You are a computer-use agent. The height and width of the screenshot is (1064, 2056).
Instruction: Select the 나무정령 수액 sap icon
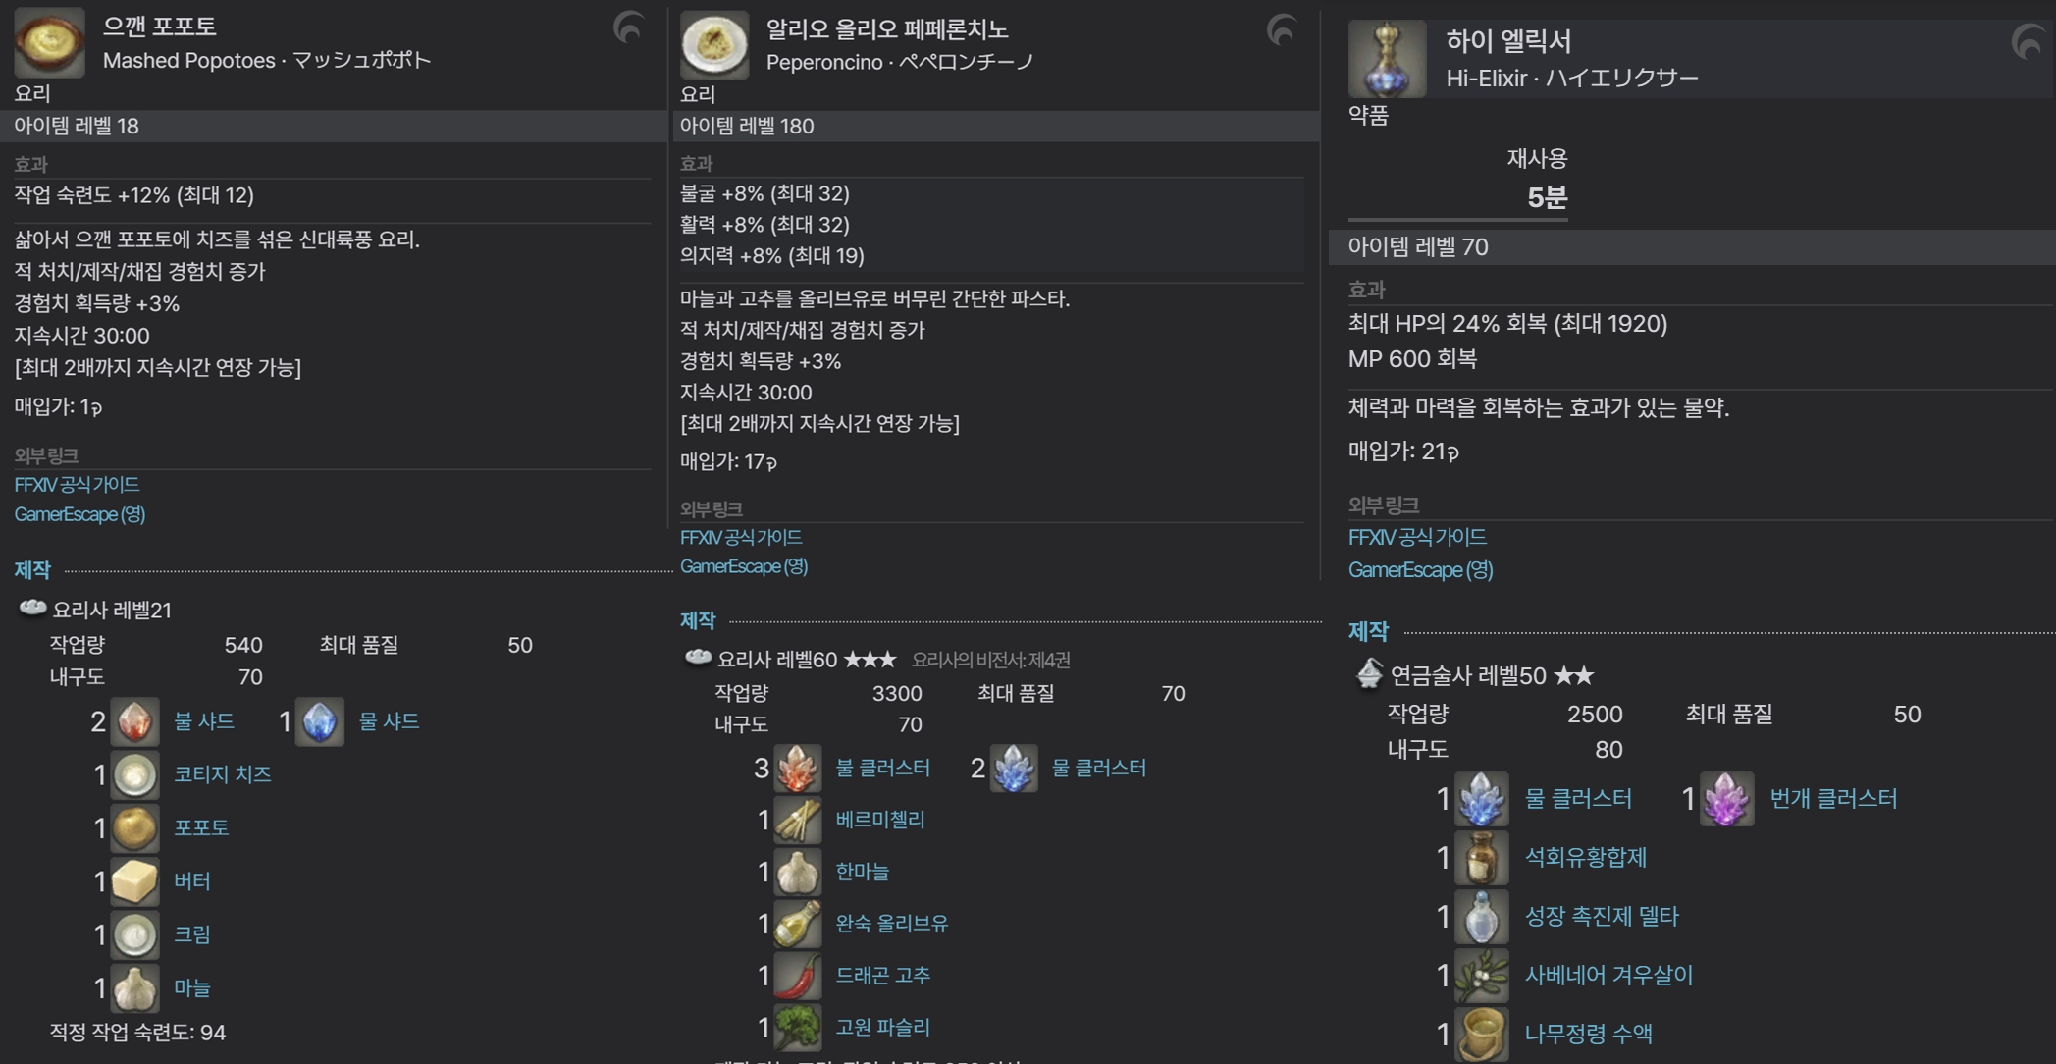click(x=1481, y=1034)
